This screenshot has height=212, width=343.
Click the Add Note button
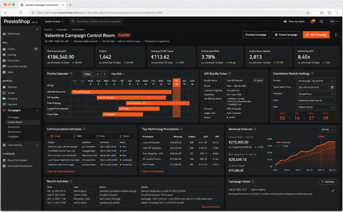327,182
